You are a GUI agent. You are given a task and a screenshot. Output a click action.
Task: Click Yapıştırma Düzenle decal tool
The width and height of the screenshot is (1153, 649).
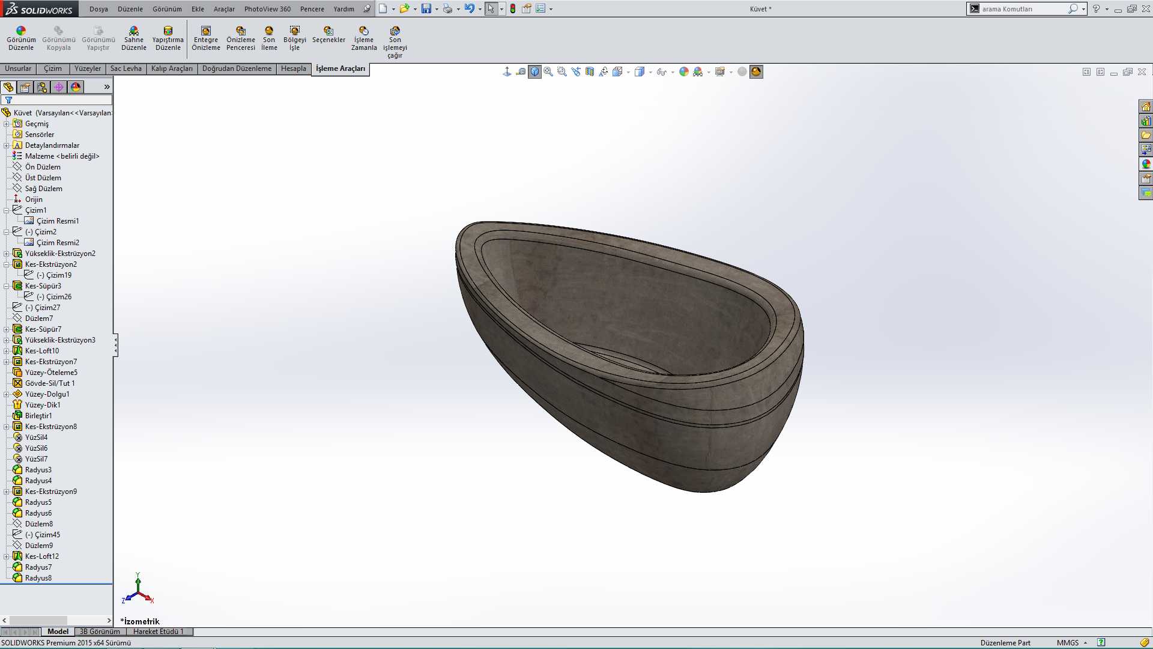(x=168, y=38)
